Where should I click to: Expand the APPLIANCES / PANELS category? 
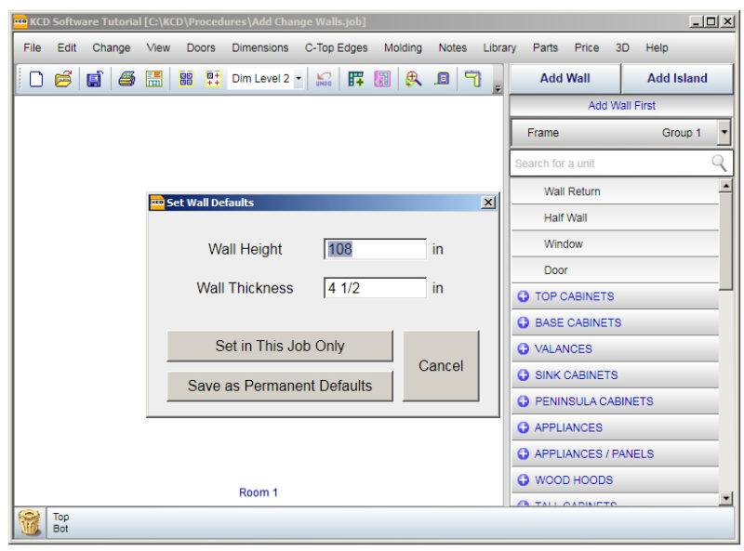point(523,453)
